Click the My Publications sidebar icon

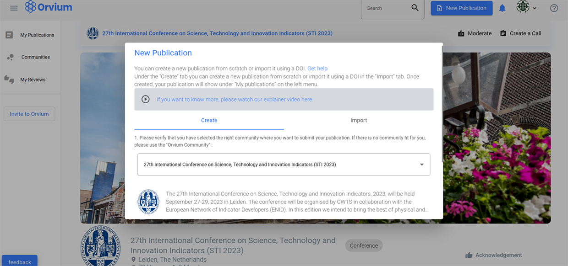click(x=9, y=35)
